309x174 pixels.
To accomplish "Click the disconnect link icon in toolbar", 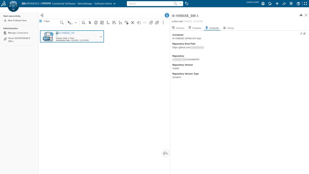I will [157, 23].
